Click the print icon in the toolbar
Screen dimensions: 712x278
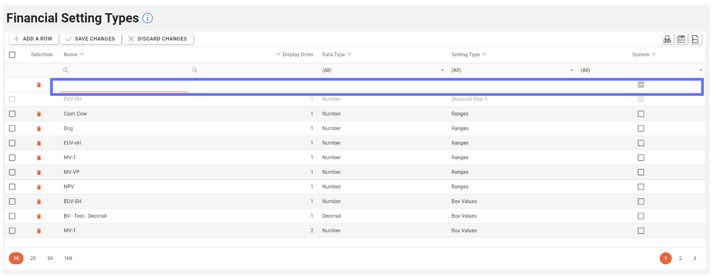click(667, 39)
